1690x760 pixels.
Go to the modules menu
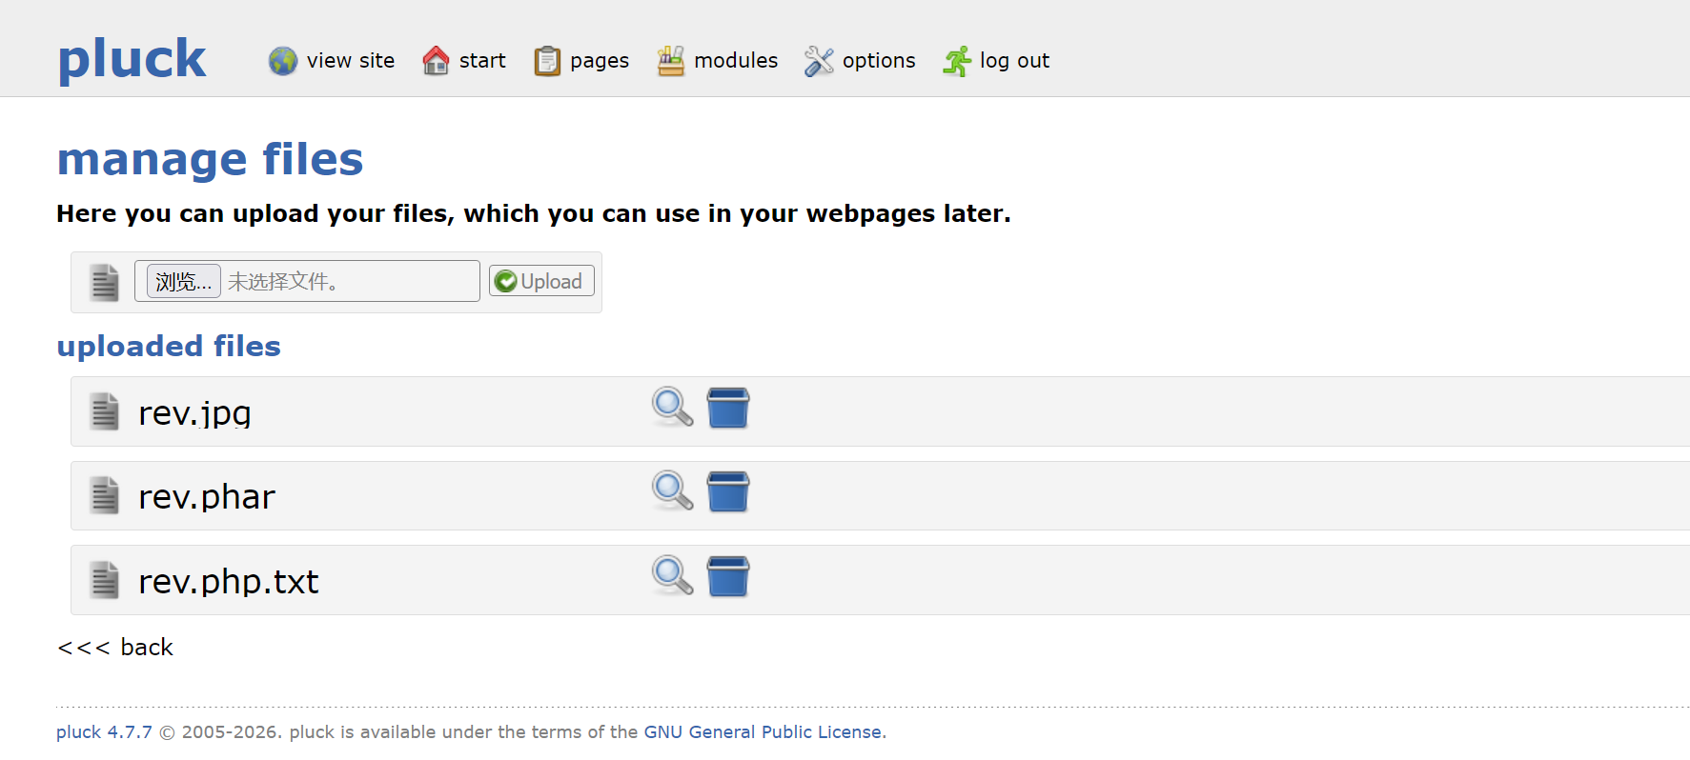736,61
